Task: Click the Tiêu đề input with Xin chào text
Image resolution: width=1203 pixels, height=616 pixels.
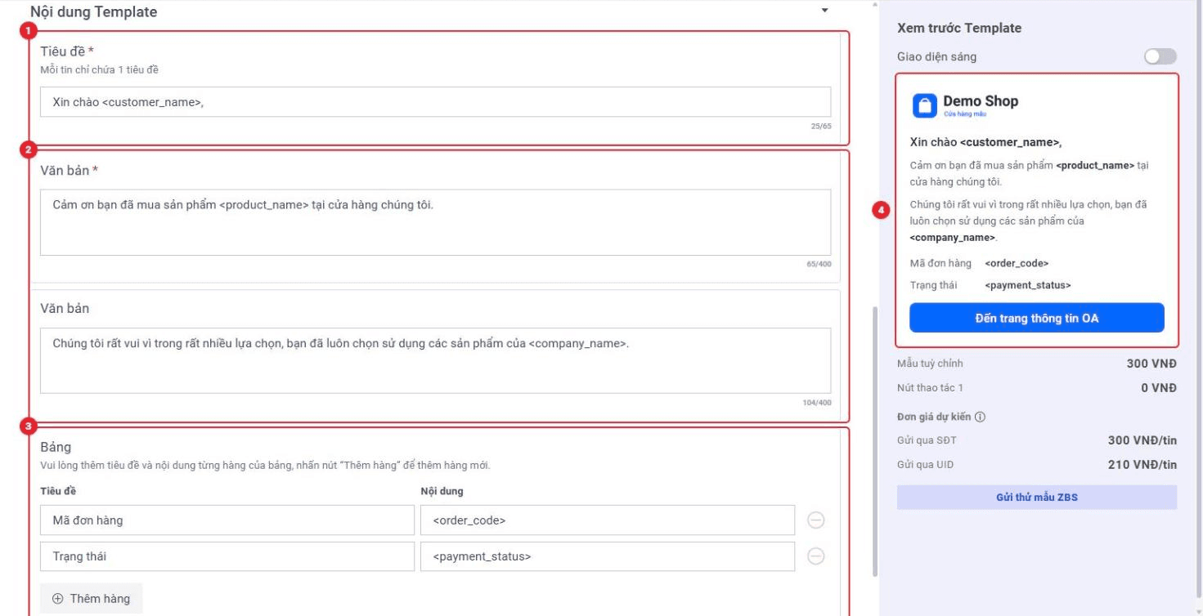Action: pos(435,102)
